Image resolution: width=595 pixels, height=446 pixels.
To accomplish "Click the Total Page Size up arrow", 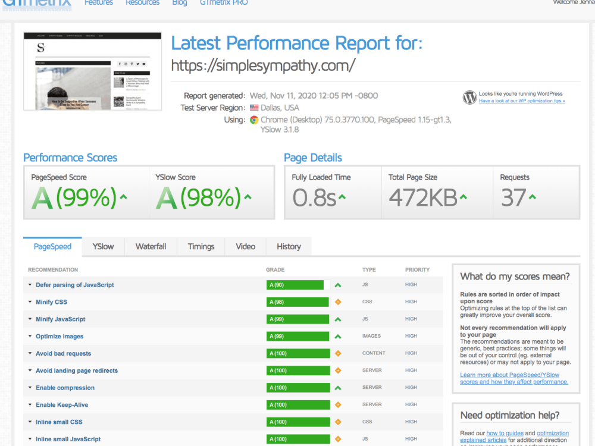I will tap(464, 197).
